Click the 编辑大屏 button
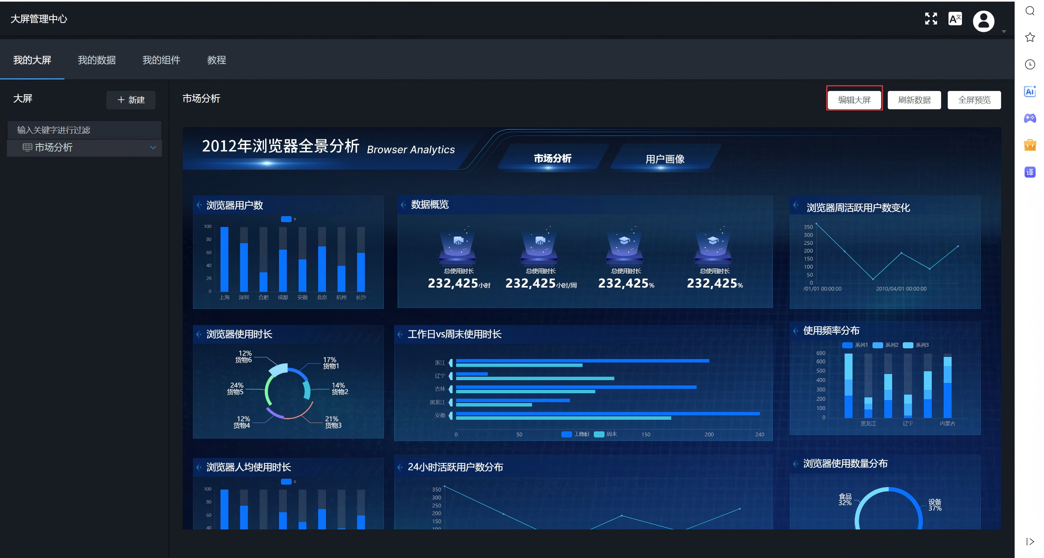 point(854,100)
